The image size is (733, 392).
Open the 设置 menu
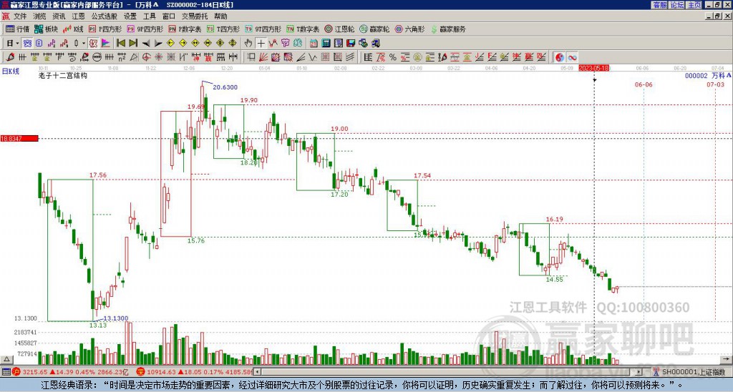tap(130, 16)
